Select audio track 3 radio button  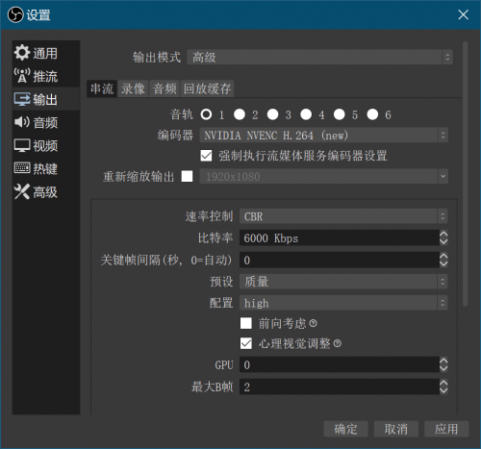point(273,114)
